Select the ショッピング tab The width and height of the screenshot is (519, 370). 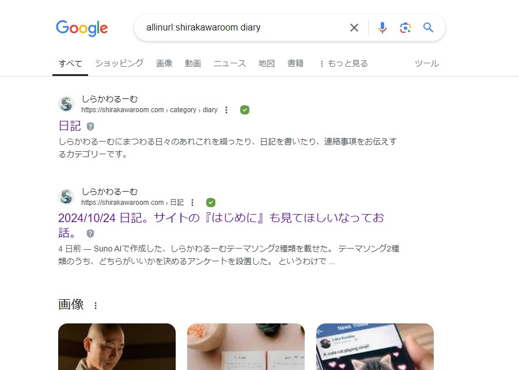point(119,63)
